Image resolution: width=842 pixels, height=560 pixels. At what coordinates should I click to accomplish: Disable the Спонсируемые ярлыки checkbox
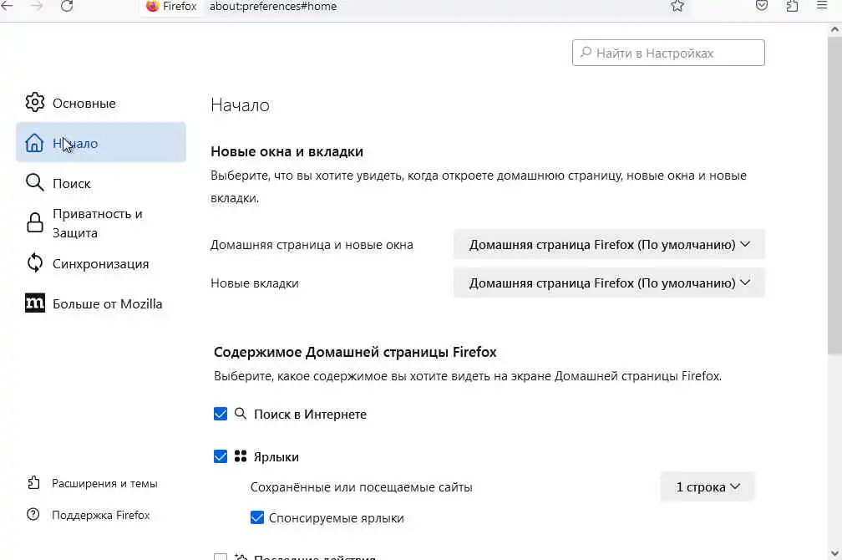(257, 517)
